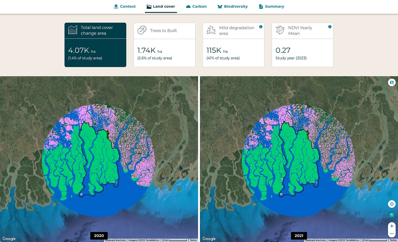Select the Land cover tab
398x242 pixels.
pyautogui.click(x=161, y=6)
